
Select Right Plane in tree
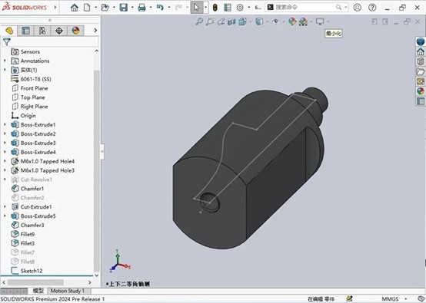pyautogui.click(x=34, y=107)
